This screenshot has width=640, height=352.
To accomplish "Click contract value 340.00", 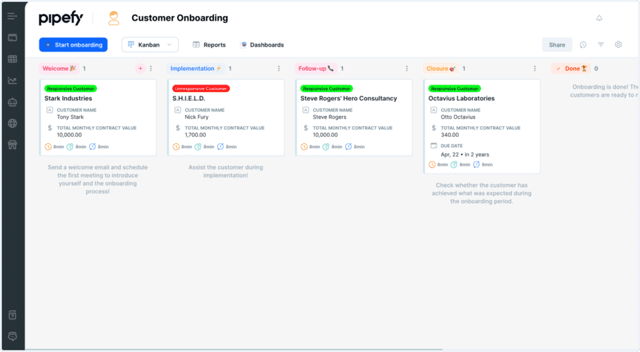I will pyautogui.click(x=450, y=135).
